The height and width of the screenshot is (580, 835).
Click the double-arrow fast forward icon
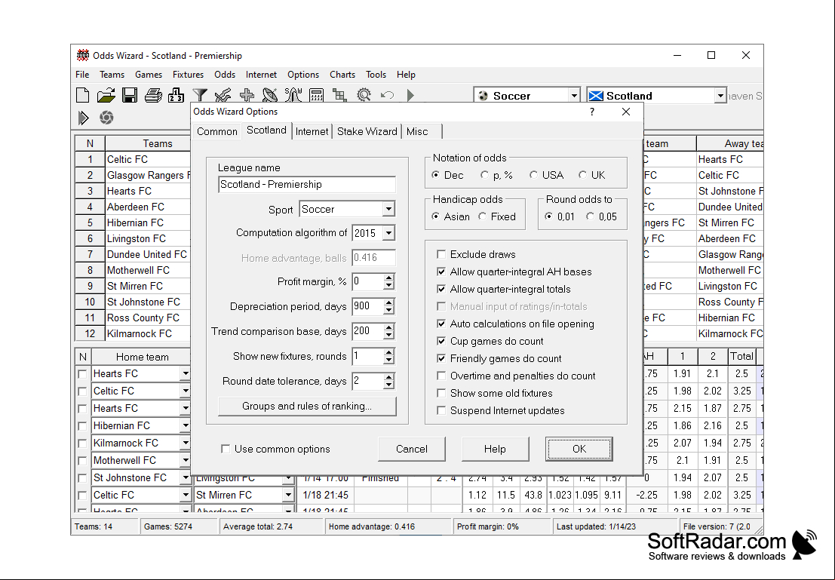point(83,118)
